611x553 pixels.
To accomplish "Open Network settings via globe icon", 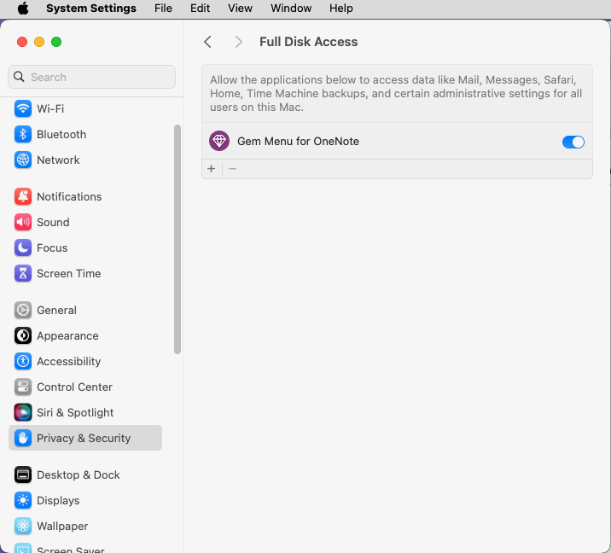I will click(23, 160).
